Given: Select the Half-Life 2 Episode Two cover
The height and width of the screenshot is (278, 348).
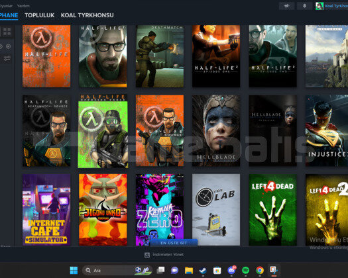Looking at the screenshot, I should (273, 56).
